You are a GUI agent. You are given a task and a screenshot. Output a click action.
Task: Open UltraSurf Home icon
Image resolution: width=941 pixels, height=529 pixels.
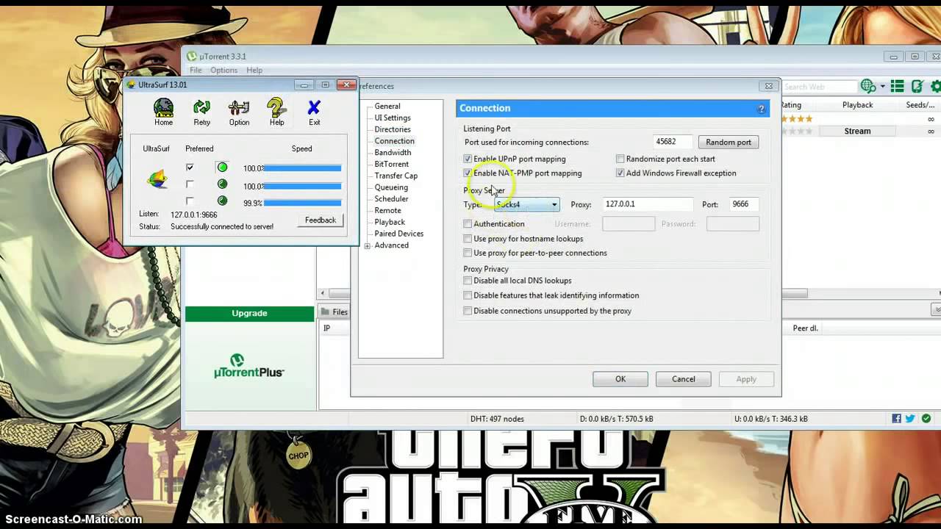click(x=163, y=109)
